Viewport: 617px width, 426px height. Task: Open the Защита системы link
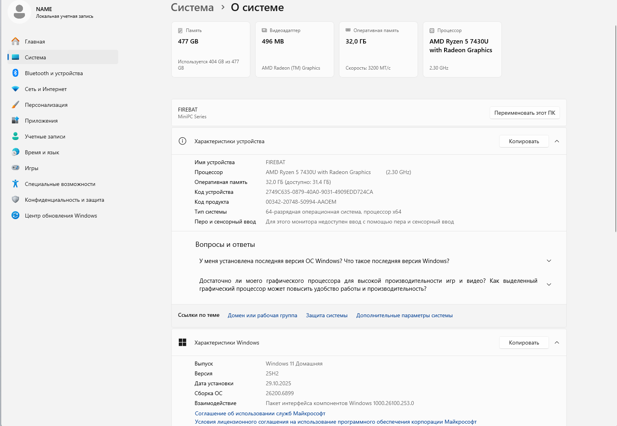coord(327,316)
